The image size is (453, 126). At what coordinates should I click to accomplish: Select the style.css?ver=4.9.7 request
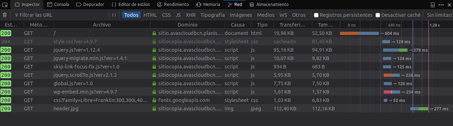pos(226,42)
